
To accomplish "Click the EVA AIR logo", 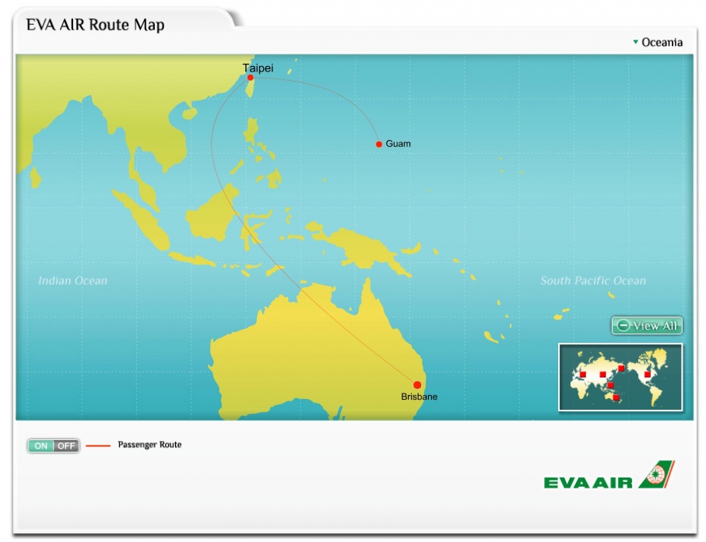I will click(609, 475).
